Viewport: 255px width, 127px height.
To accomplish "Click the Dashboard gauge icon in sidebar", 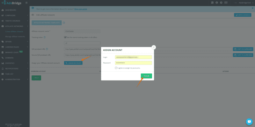I will coord(3,10).
